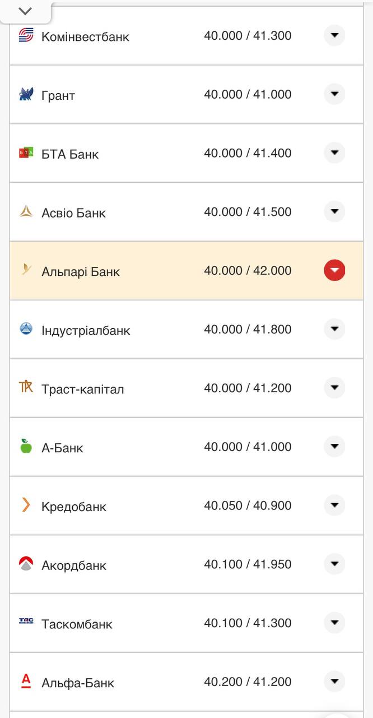
Task: Expand the Комінвестбанк rate details
Action: coord(334,35)
